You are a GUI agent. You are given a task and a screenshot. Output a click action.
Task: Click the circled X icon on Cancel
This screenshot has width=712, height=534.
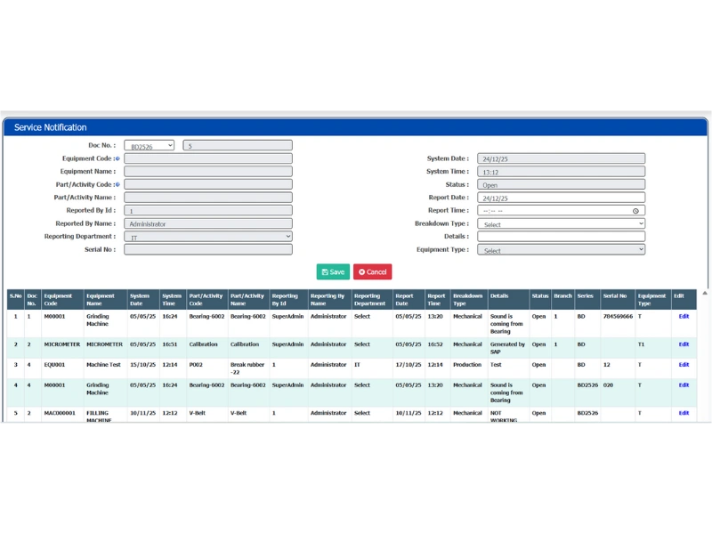coord(361,271)
